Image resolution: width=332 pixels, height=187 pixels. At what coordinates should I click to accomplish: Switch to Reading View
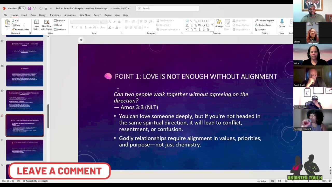coord(286,181)
